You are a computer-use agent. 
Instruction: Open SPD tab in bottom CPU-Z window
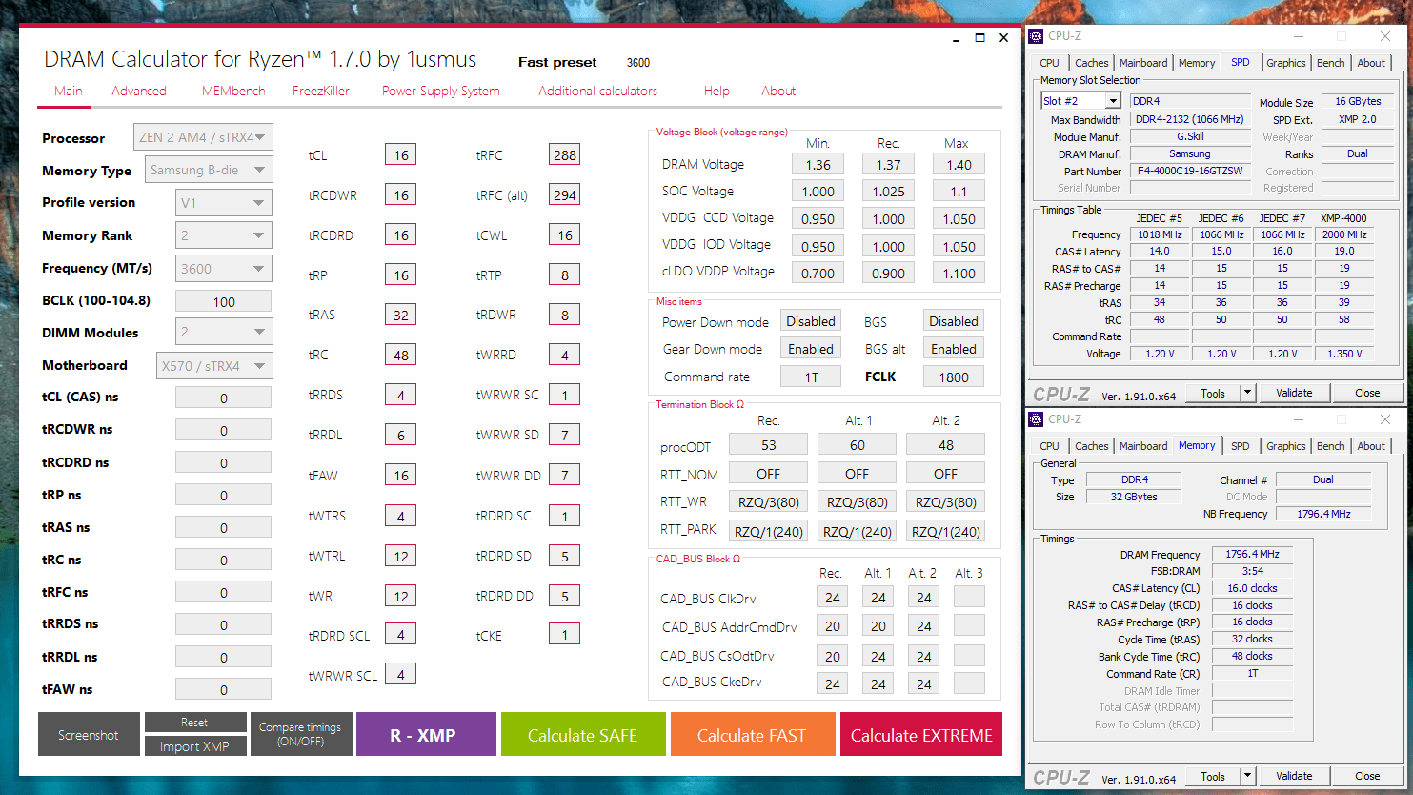click(x=1241, y=446)
